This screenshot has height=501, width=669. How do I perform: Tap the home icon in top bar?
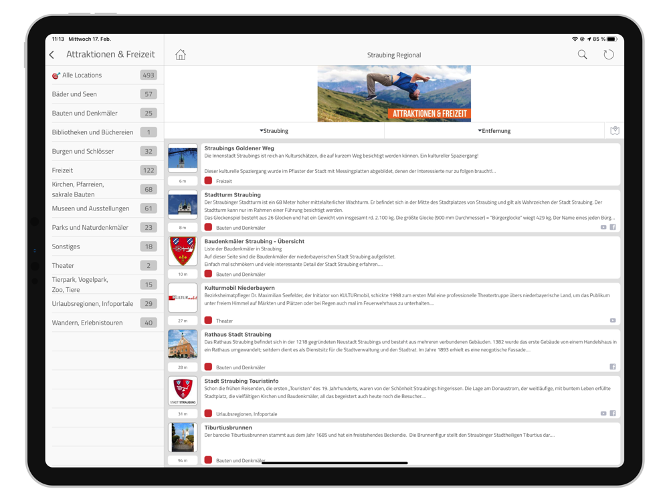pyautogui.click(x=181, y=55)
